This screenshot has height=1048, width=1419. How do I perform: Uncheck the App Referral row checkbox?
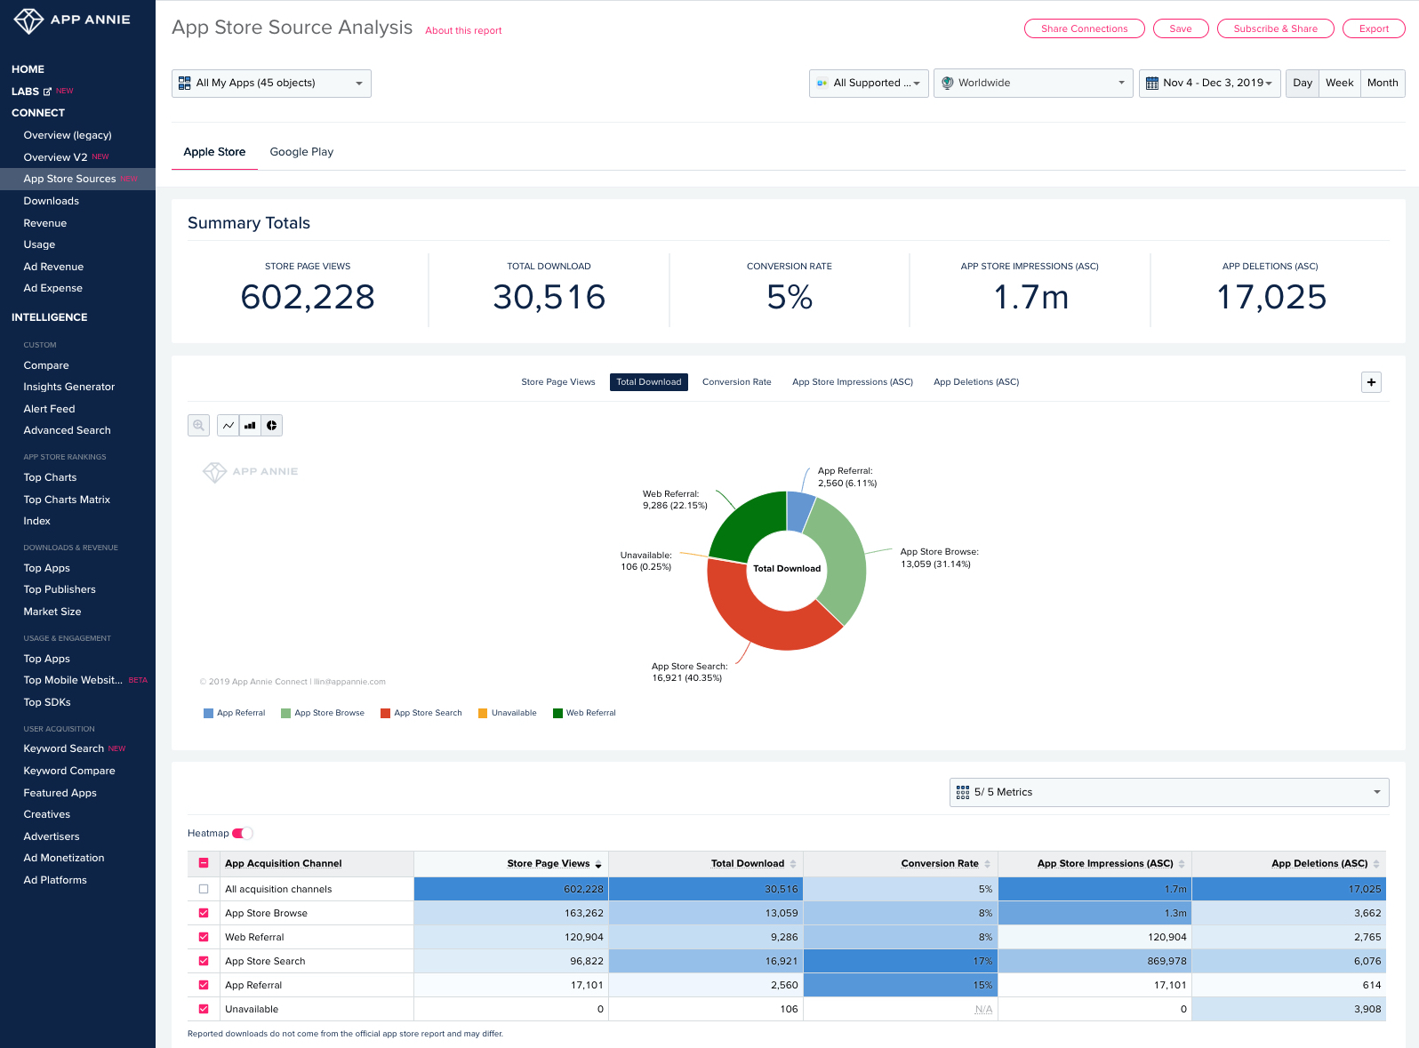click(x=204, y=985)
